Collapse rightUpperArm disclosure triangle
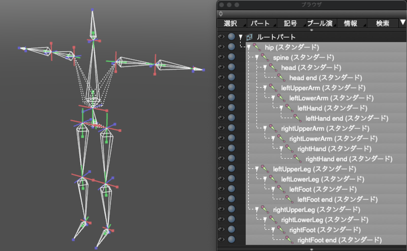 point(265,129)
